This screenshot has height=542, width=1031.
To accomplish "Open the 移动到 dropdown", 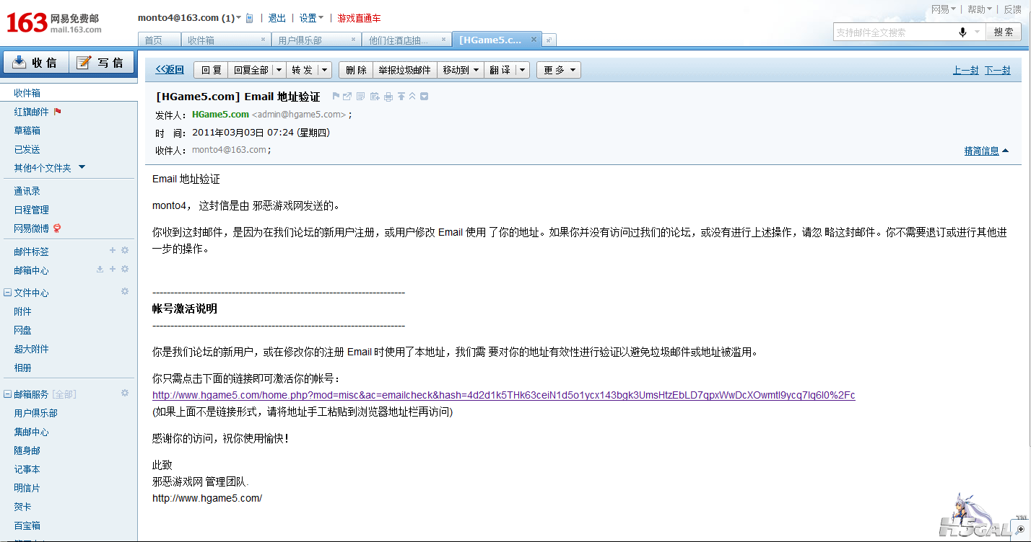I will click(461, 70).
